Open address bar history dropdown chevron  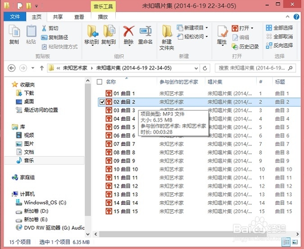[196, 68]
